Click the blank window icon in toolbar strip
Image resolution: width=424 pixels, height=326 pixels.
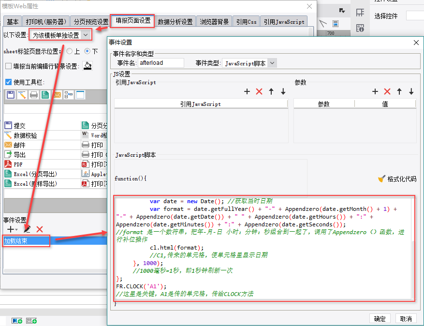click(80, 95)
